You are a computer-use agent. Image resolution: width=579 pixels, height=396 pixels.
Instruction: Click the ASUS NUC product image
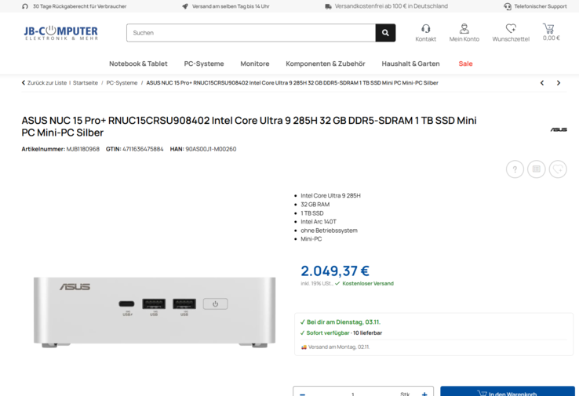(155, 312)
